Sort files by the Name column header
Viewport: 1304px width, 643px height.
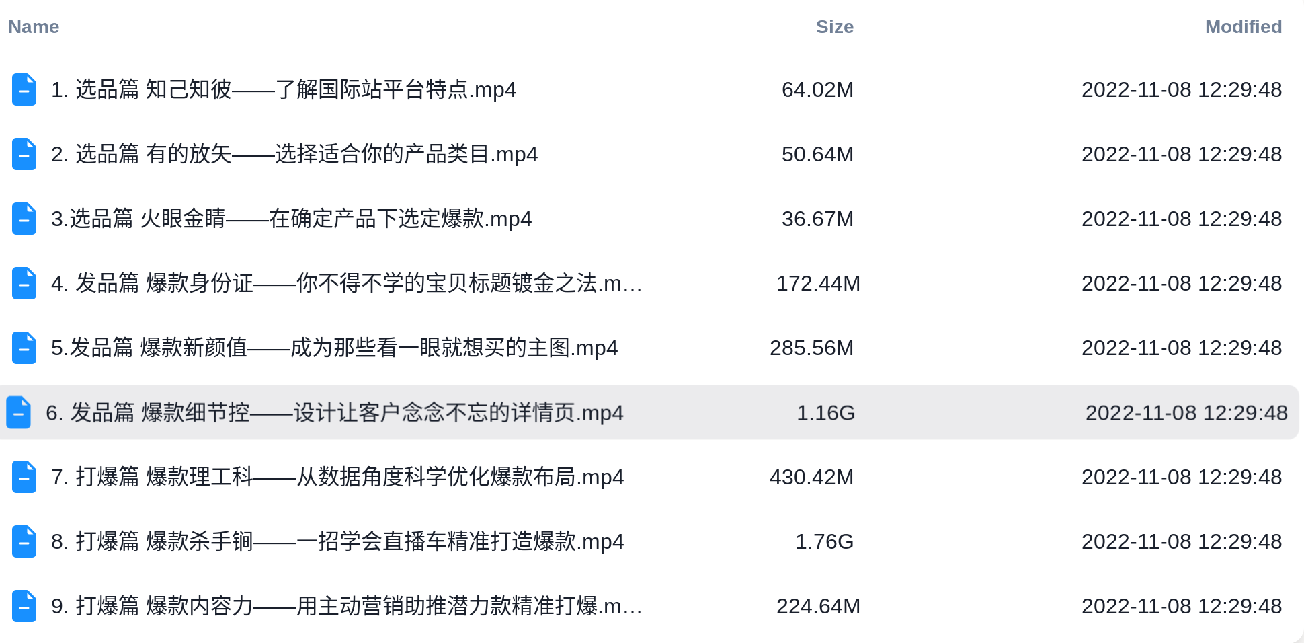pyautogui.click(x=34, y=27)
